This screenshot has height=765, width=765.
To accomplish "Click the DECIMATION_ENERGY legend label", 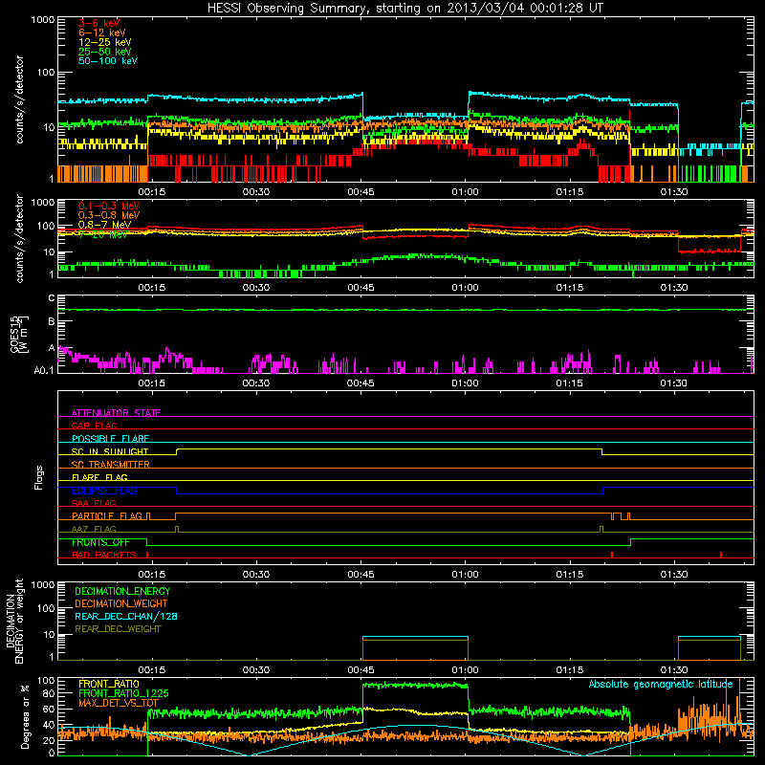I will (122, 591).
